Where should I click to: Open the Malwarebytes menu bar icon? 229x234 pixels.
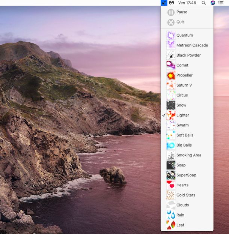click(172, 3)
